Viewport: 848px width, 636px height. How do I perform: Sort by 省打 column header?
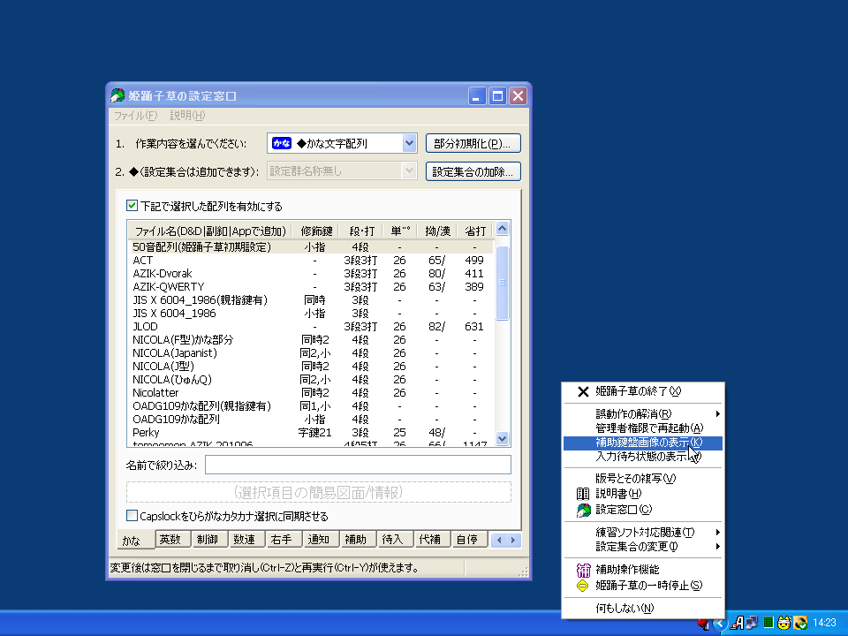point(475,231)
